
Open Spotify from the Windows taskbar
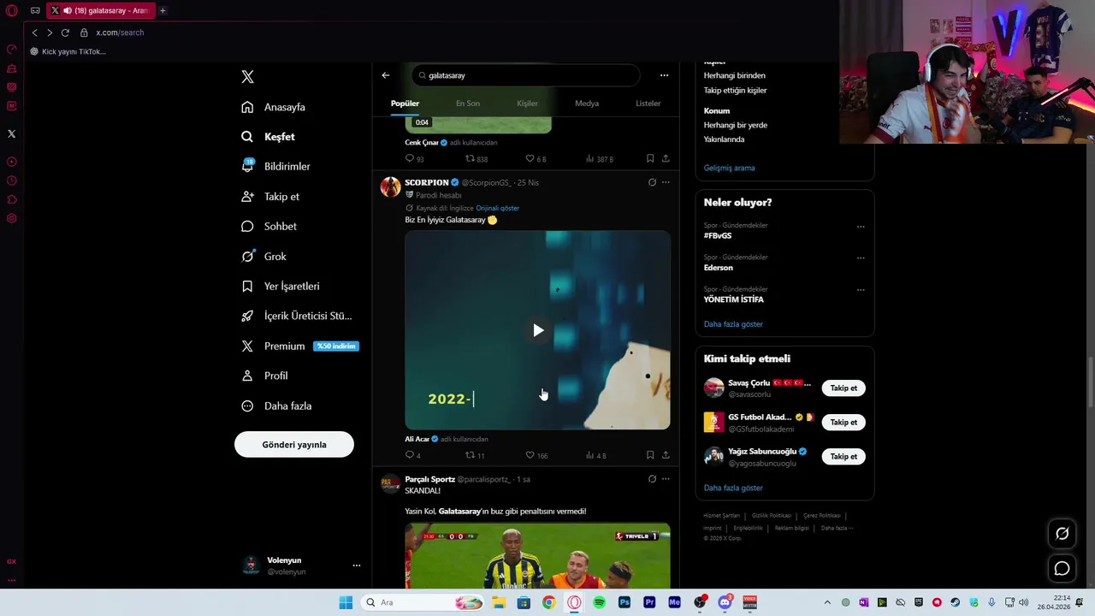(x=599, y=602)
